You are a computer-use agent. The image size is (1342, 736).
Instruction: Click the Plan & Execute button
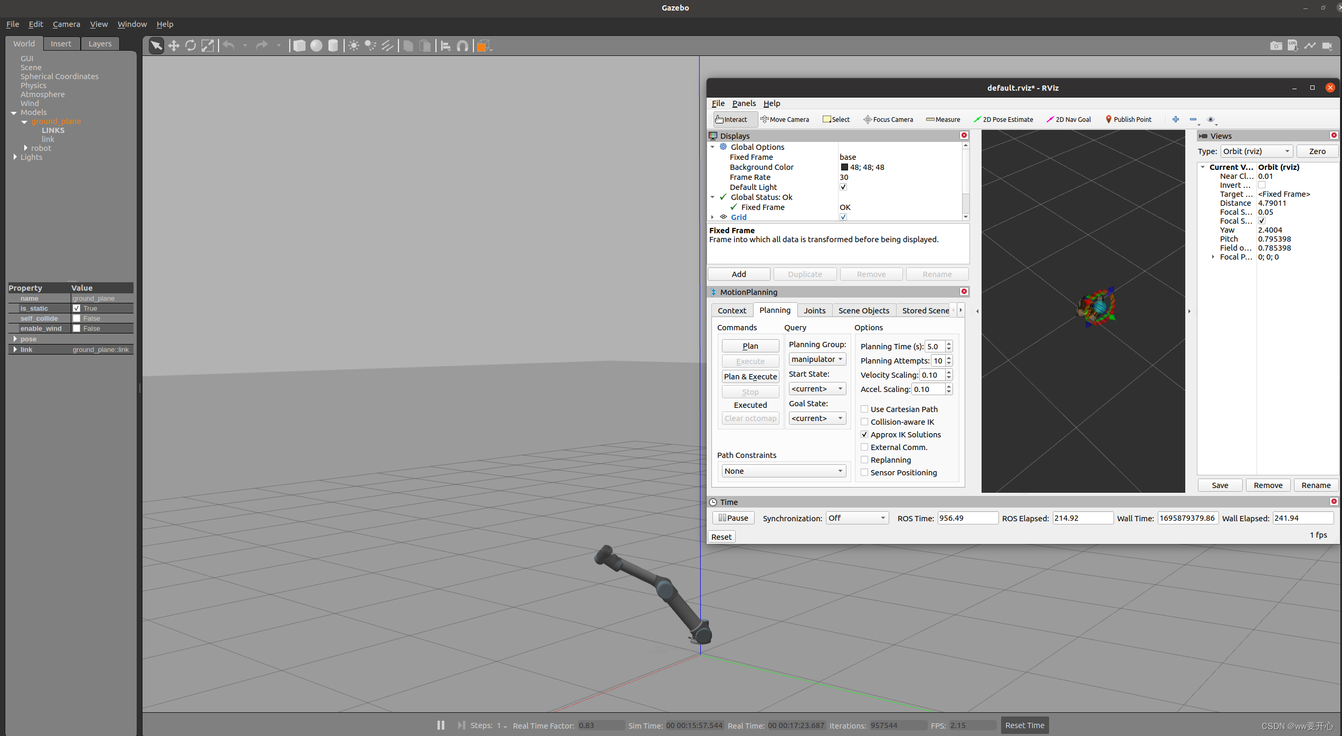tap(750, 376)
